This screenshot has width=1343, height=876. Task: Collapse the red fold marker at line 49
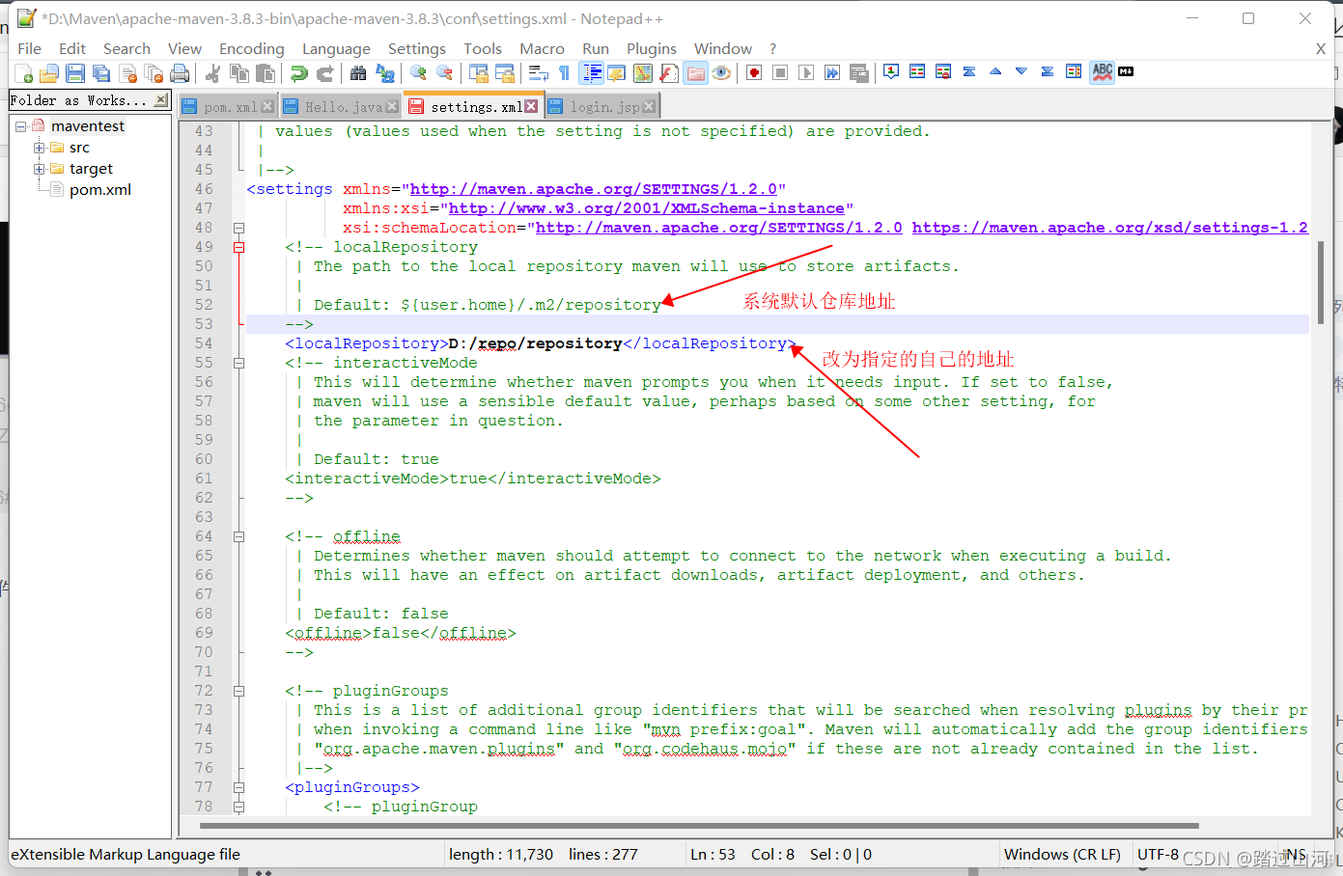238,248
